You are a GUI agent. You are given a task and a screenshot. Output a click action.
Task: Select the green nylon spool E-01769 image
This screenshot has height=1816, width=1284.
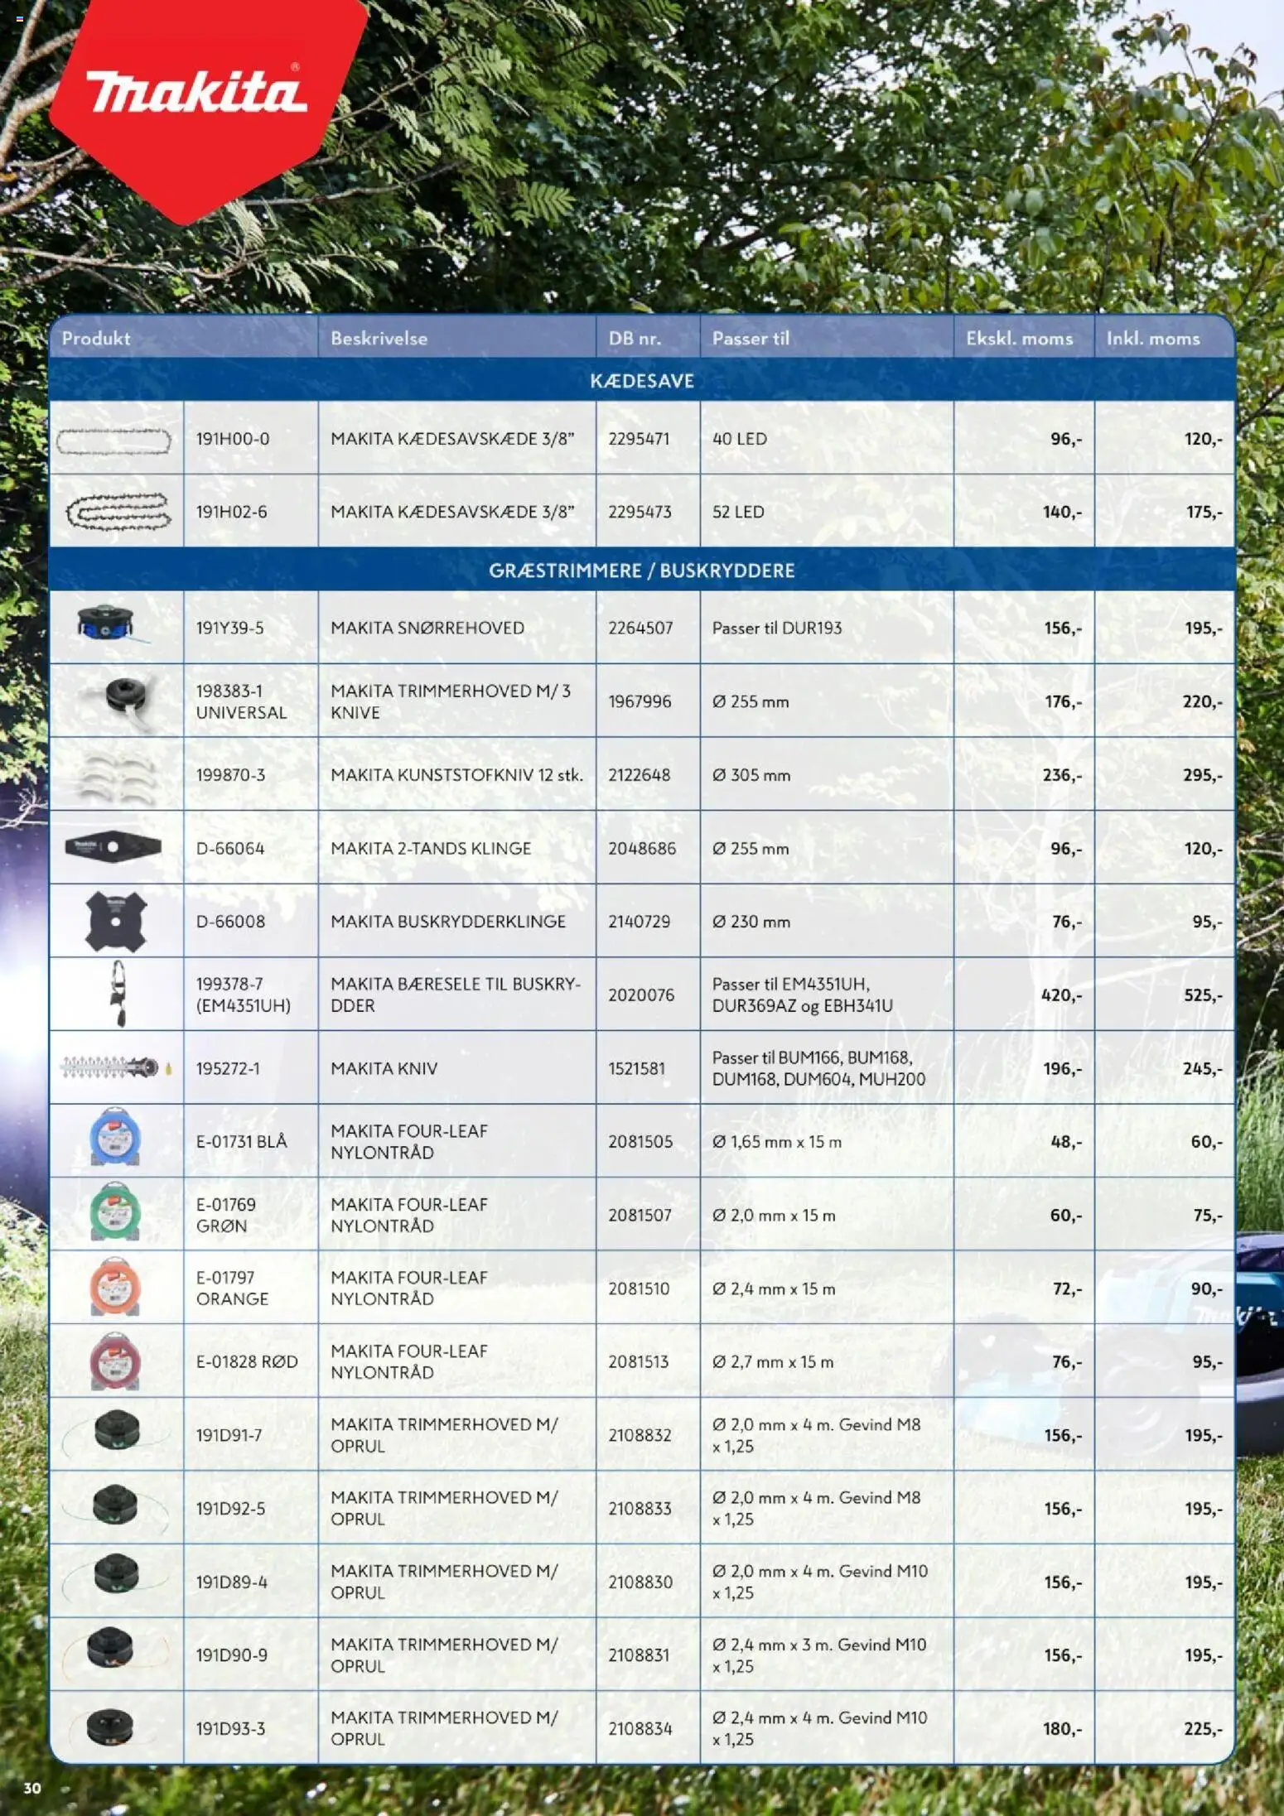[x=115, y=1212]
